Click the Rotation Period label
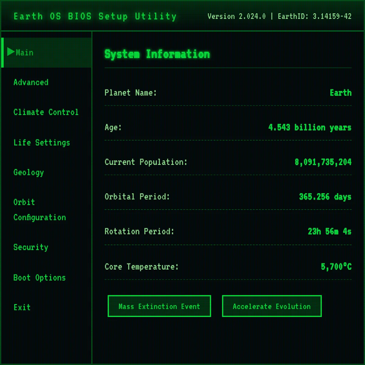Image resolution: width=365 pixels, height=365 pixels. [139, 231]
